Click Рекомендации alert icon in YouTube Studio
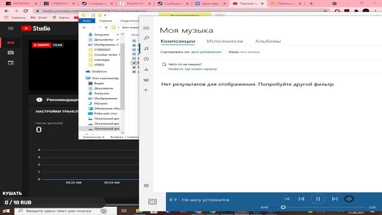The image size is (382, 215). (x=39, y=100)
